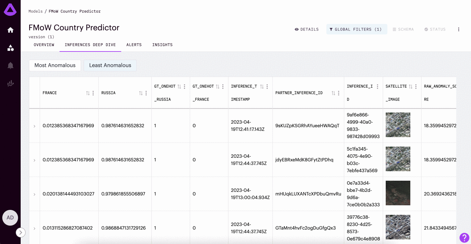
Task: Click the Models breadcrumb link
Action: pos(35,11)
